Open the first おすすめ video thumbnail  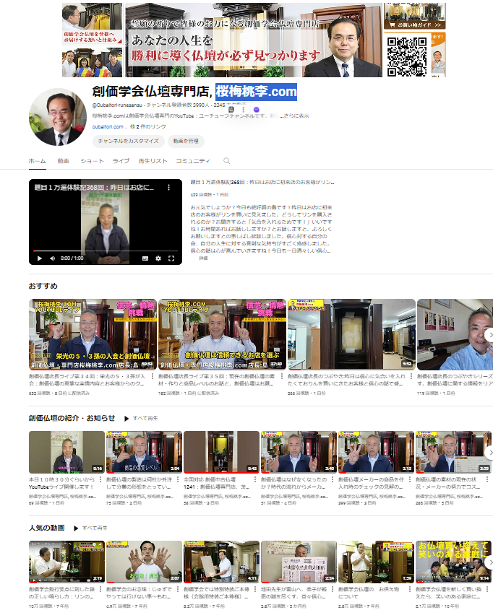(x=93, y=335)
